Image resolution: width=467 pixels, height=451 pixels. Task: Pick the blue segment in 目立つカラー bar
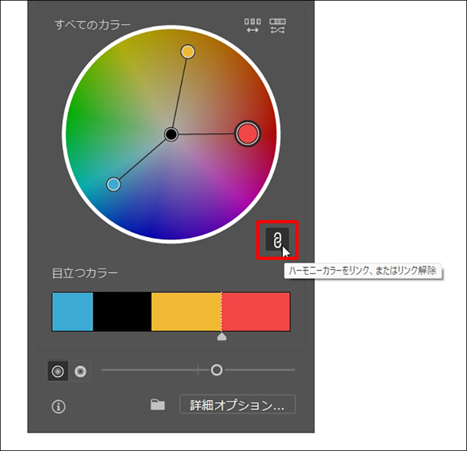(73, 312)
